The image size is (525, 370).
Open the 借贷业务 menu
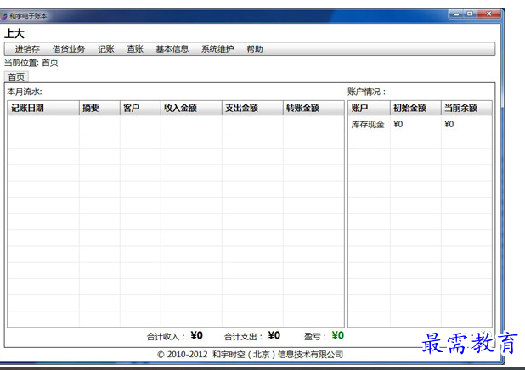[x=69, y=49]
